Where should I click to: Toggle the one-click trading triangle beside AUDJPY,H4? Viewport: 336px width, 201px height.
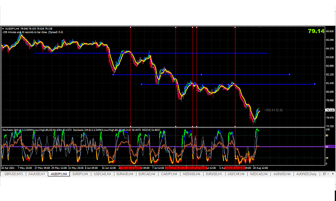3,28
